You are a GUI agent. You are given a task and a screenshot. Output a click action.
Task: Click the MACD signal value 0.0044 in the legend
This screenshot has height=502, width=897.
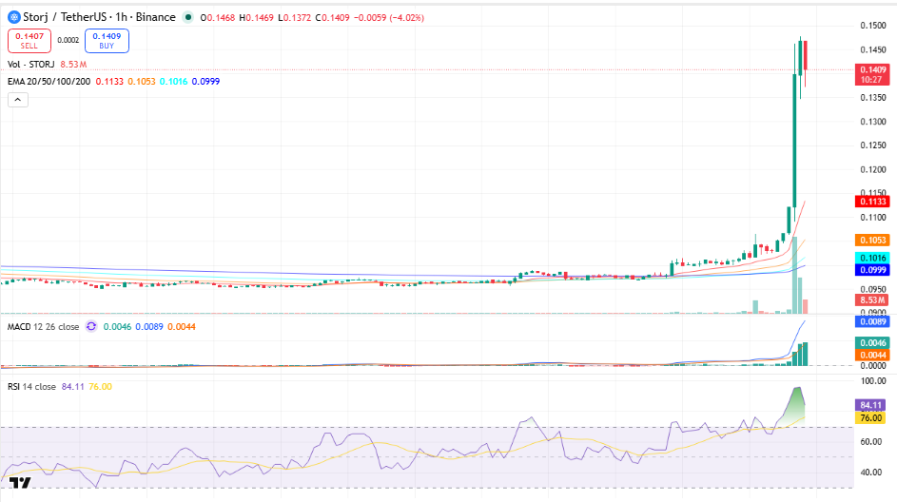click(x=182, y=326)
